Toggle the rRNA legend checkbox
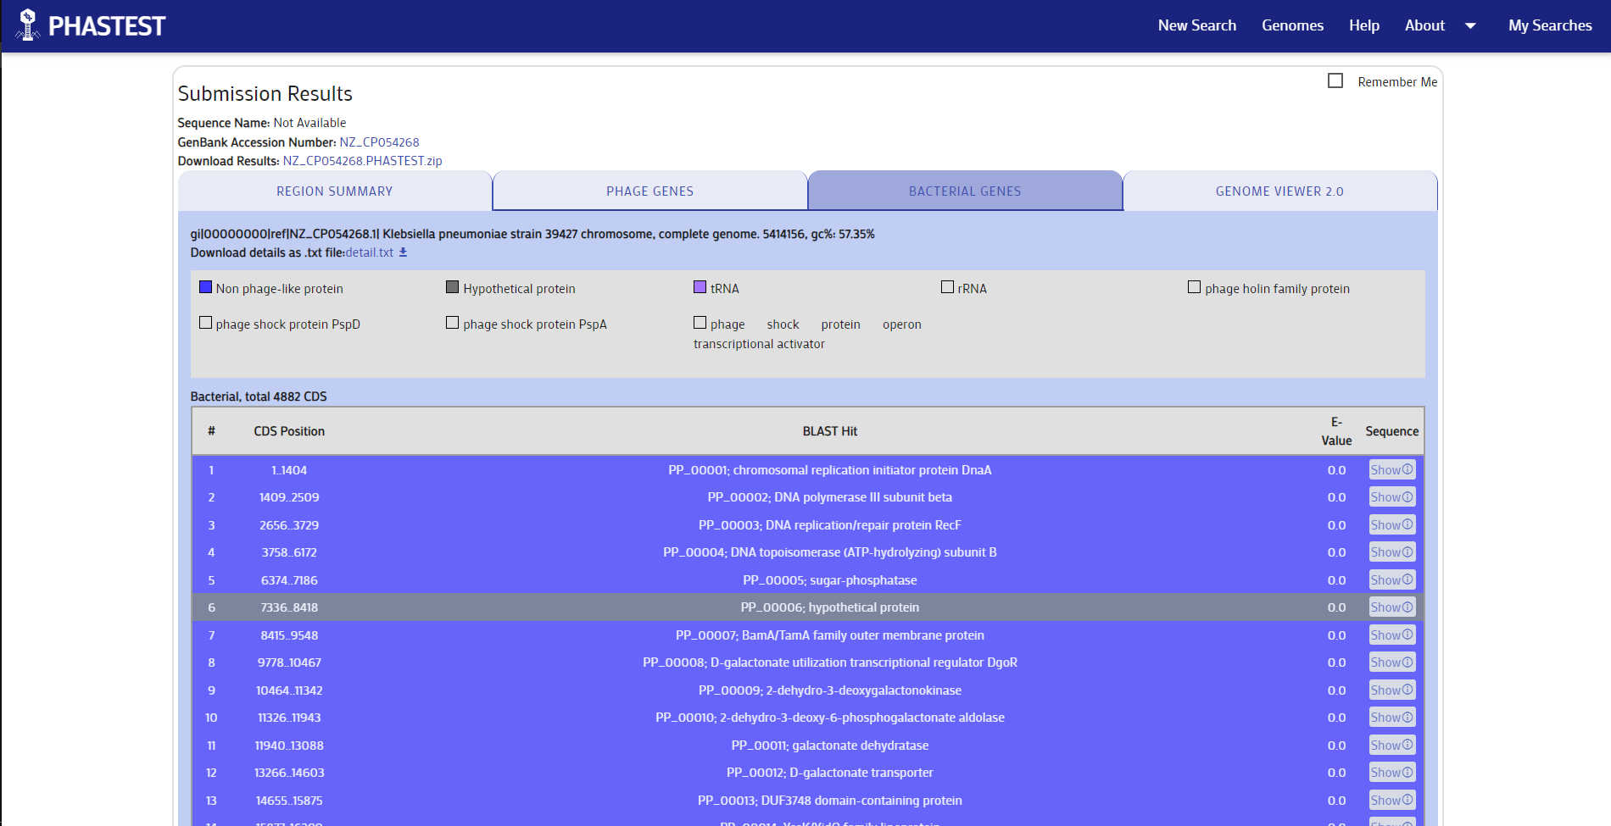Viewport: 1611px width, 826px height. (947, 288)
